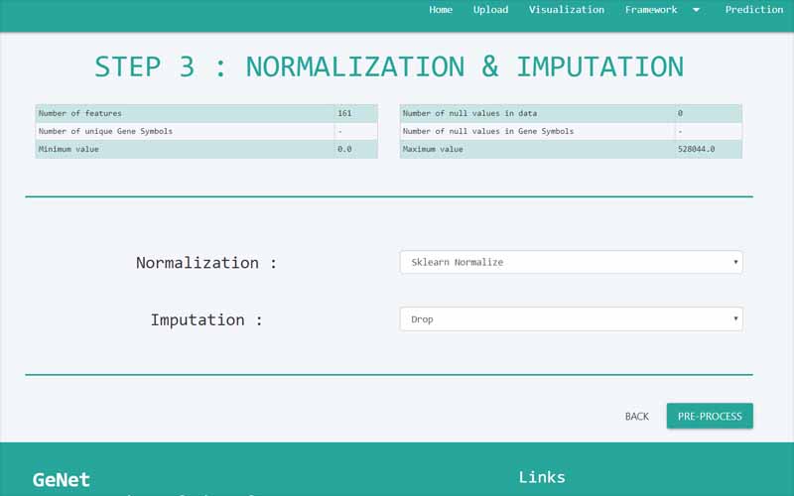Click the GeNet footer title
Viewport: 794px width, 496px height.
[62, 480]
